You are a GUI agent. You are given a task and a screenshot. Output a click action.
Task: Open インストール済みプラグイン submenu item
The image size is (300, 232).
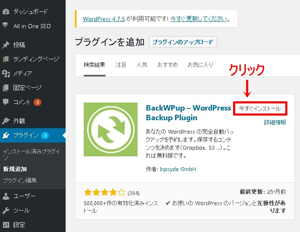[32, 154]
